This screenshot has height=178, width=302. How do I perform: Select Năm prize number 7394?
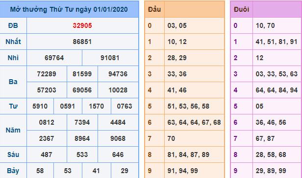click(x=82, y=122)
